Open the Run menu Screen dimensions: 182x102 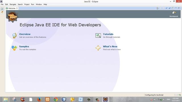click(33, 5)
